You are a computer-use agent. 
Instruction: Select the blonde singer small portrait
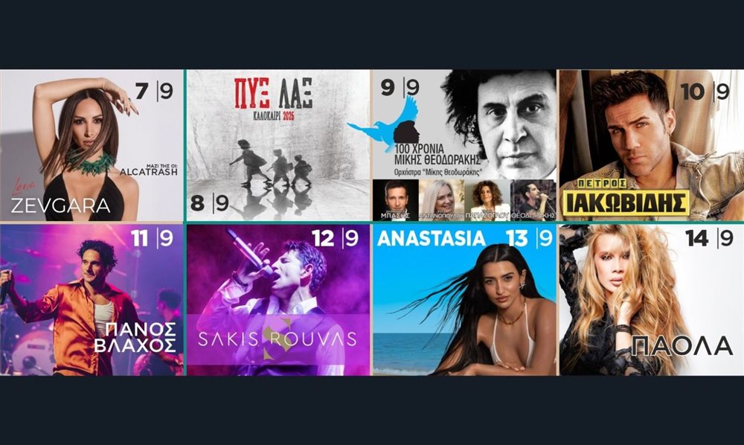[441, 199]
